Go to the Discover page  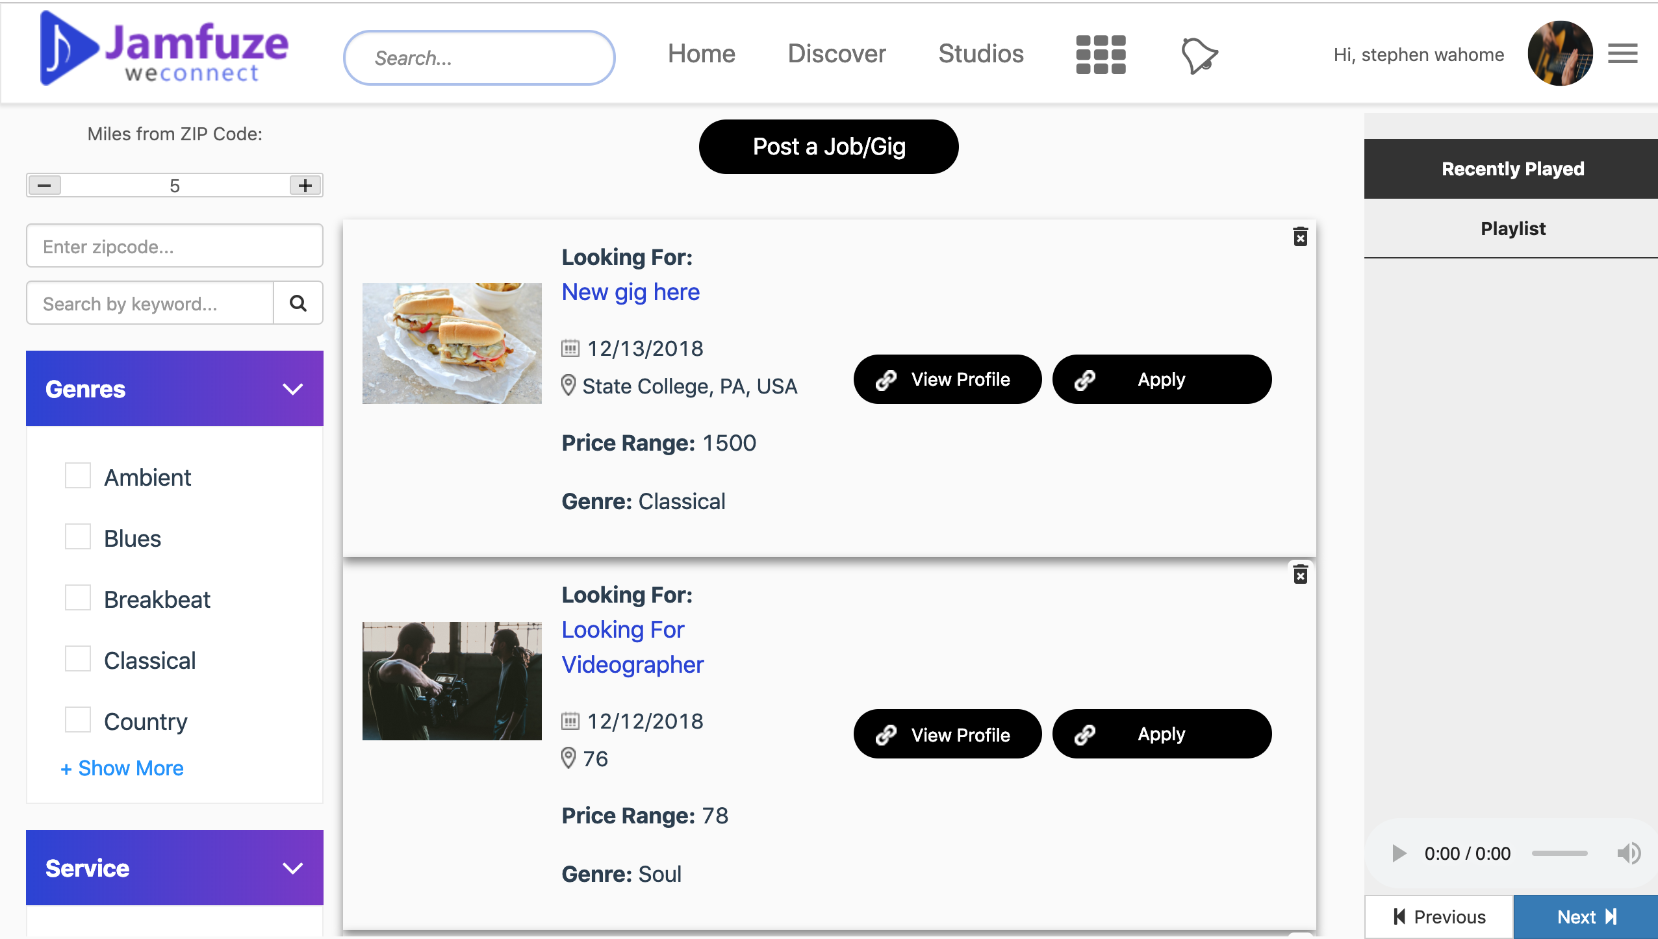837,54
